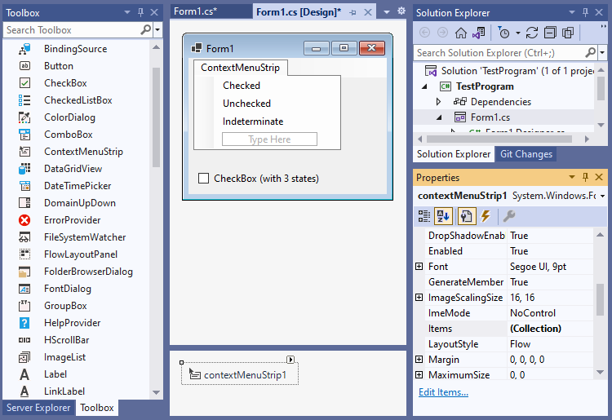Select the LinkLabel toolbox item
Viewport: 612px width, 420px height.
tap(64, 391)
